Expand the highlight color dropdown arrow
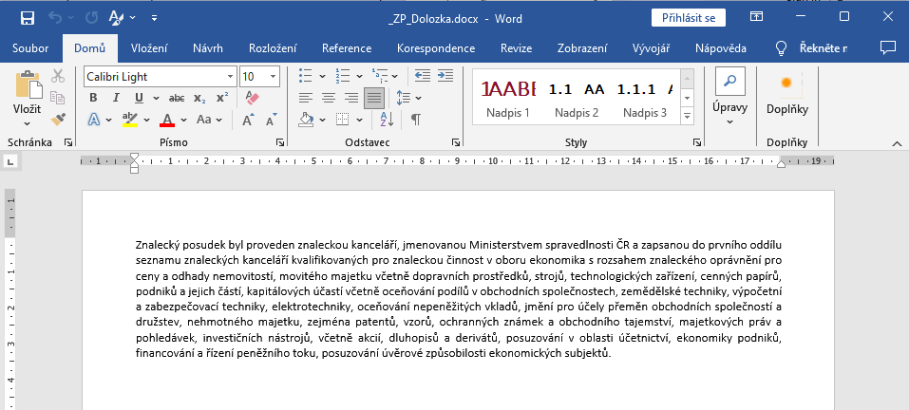The width and height of the screenshot is (909, 410). tap(146, 120)
